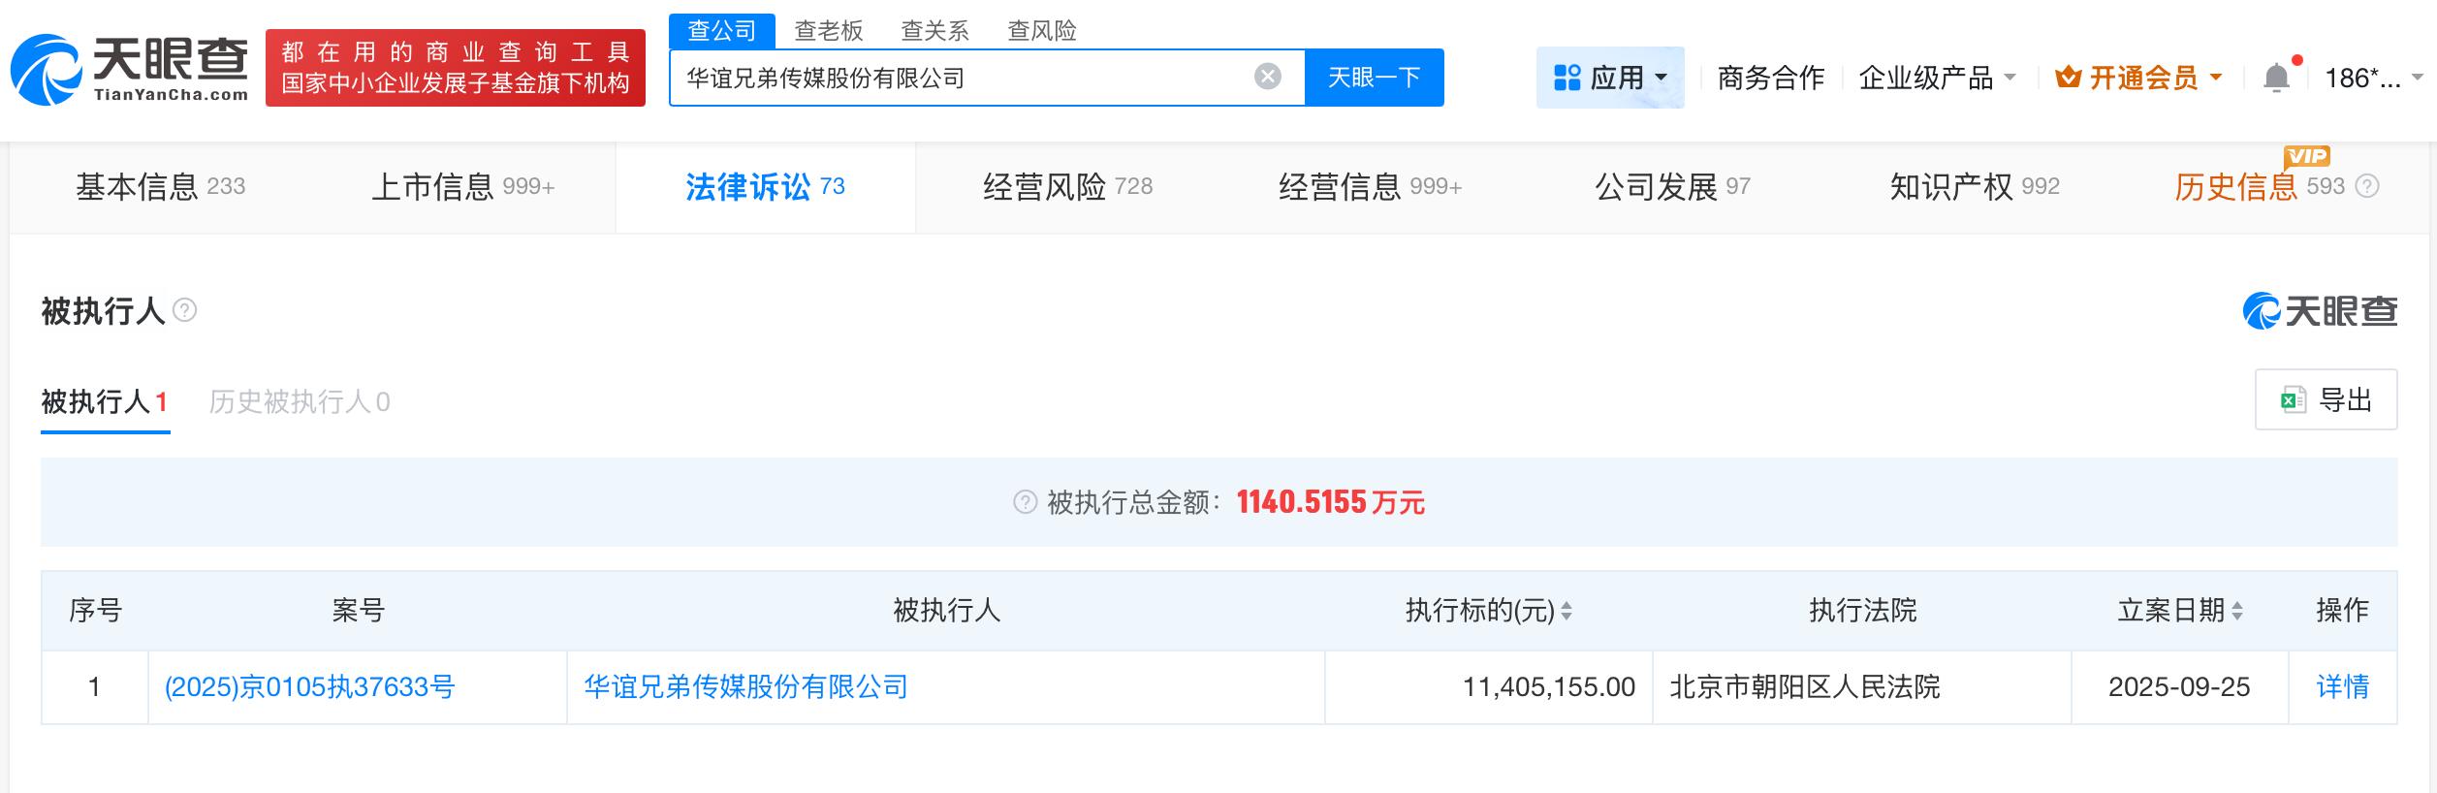2437x793 pixels.
Task: Select the 历史被执行人 tab
Action: tap(300, 401)
